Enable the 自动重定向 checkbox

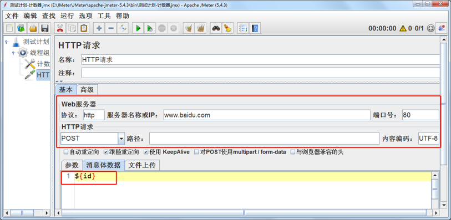pyautogui.click(x=65, y=152)
